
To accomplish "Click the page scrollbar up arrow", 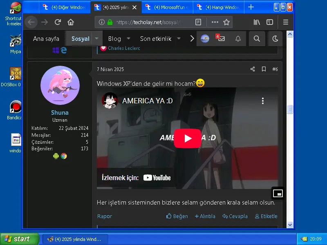I will 290,34.
